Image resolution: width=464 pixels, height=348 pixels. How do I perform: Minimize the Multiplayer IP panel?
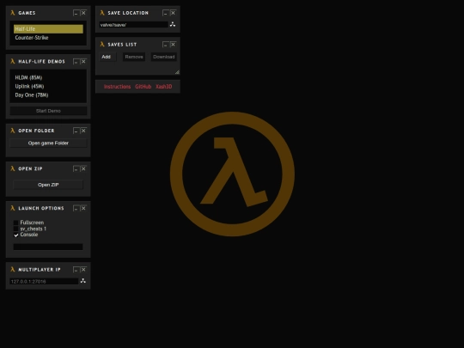(x=76, y=270)
